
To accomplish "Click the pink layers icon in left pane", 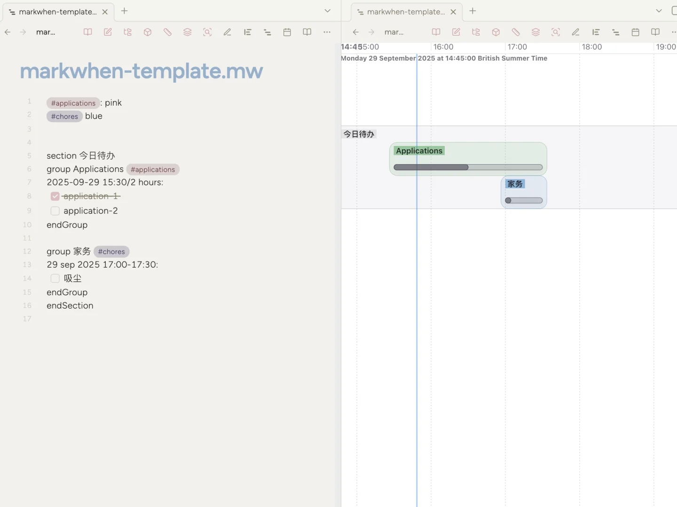I will point(188,32).
